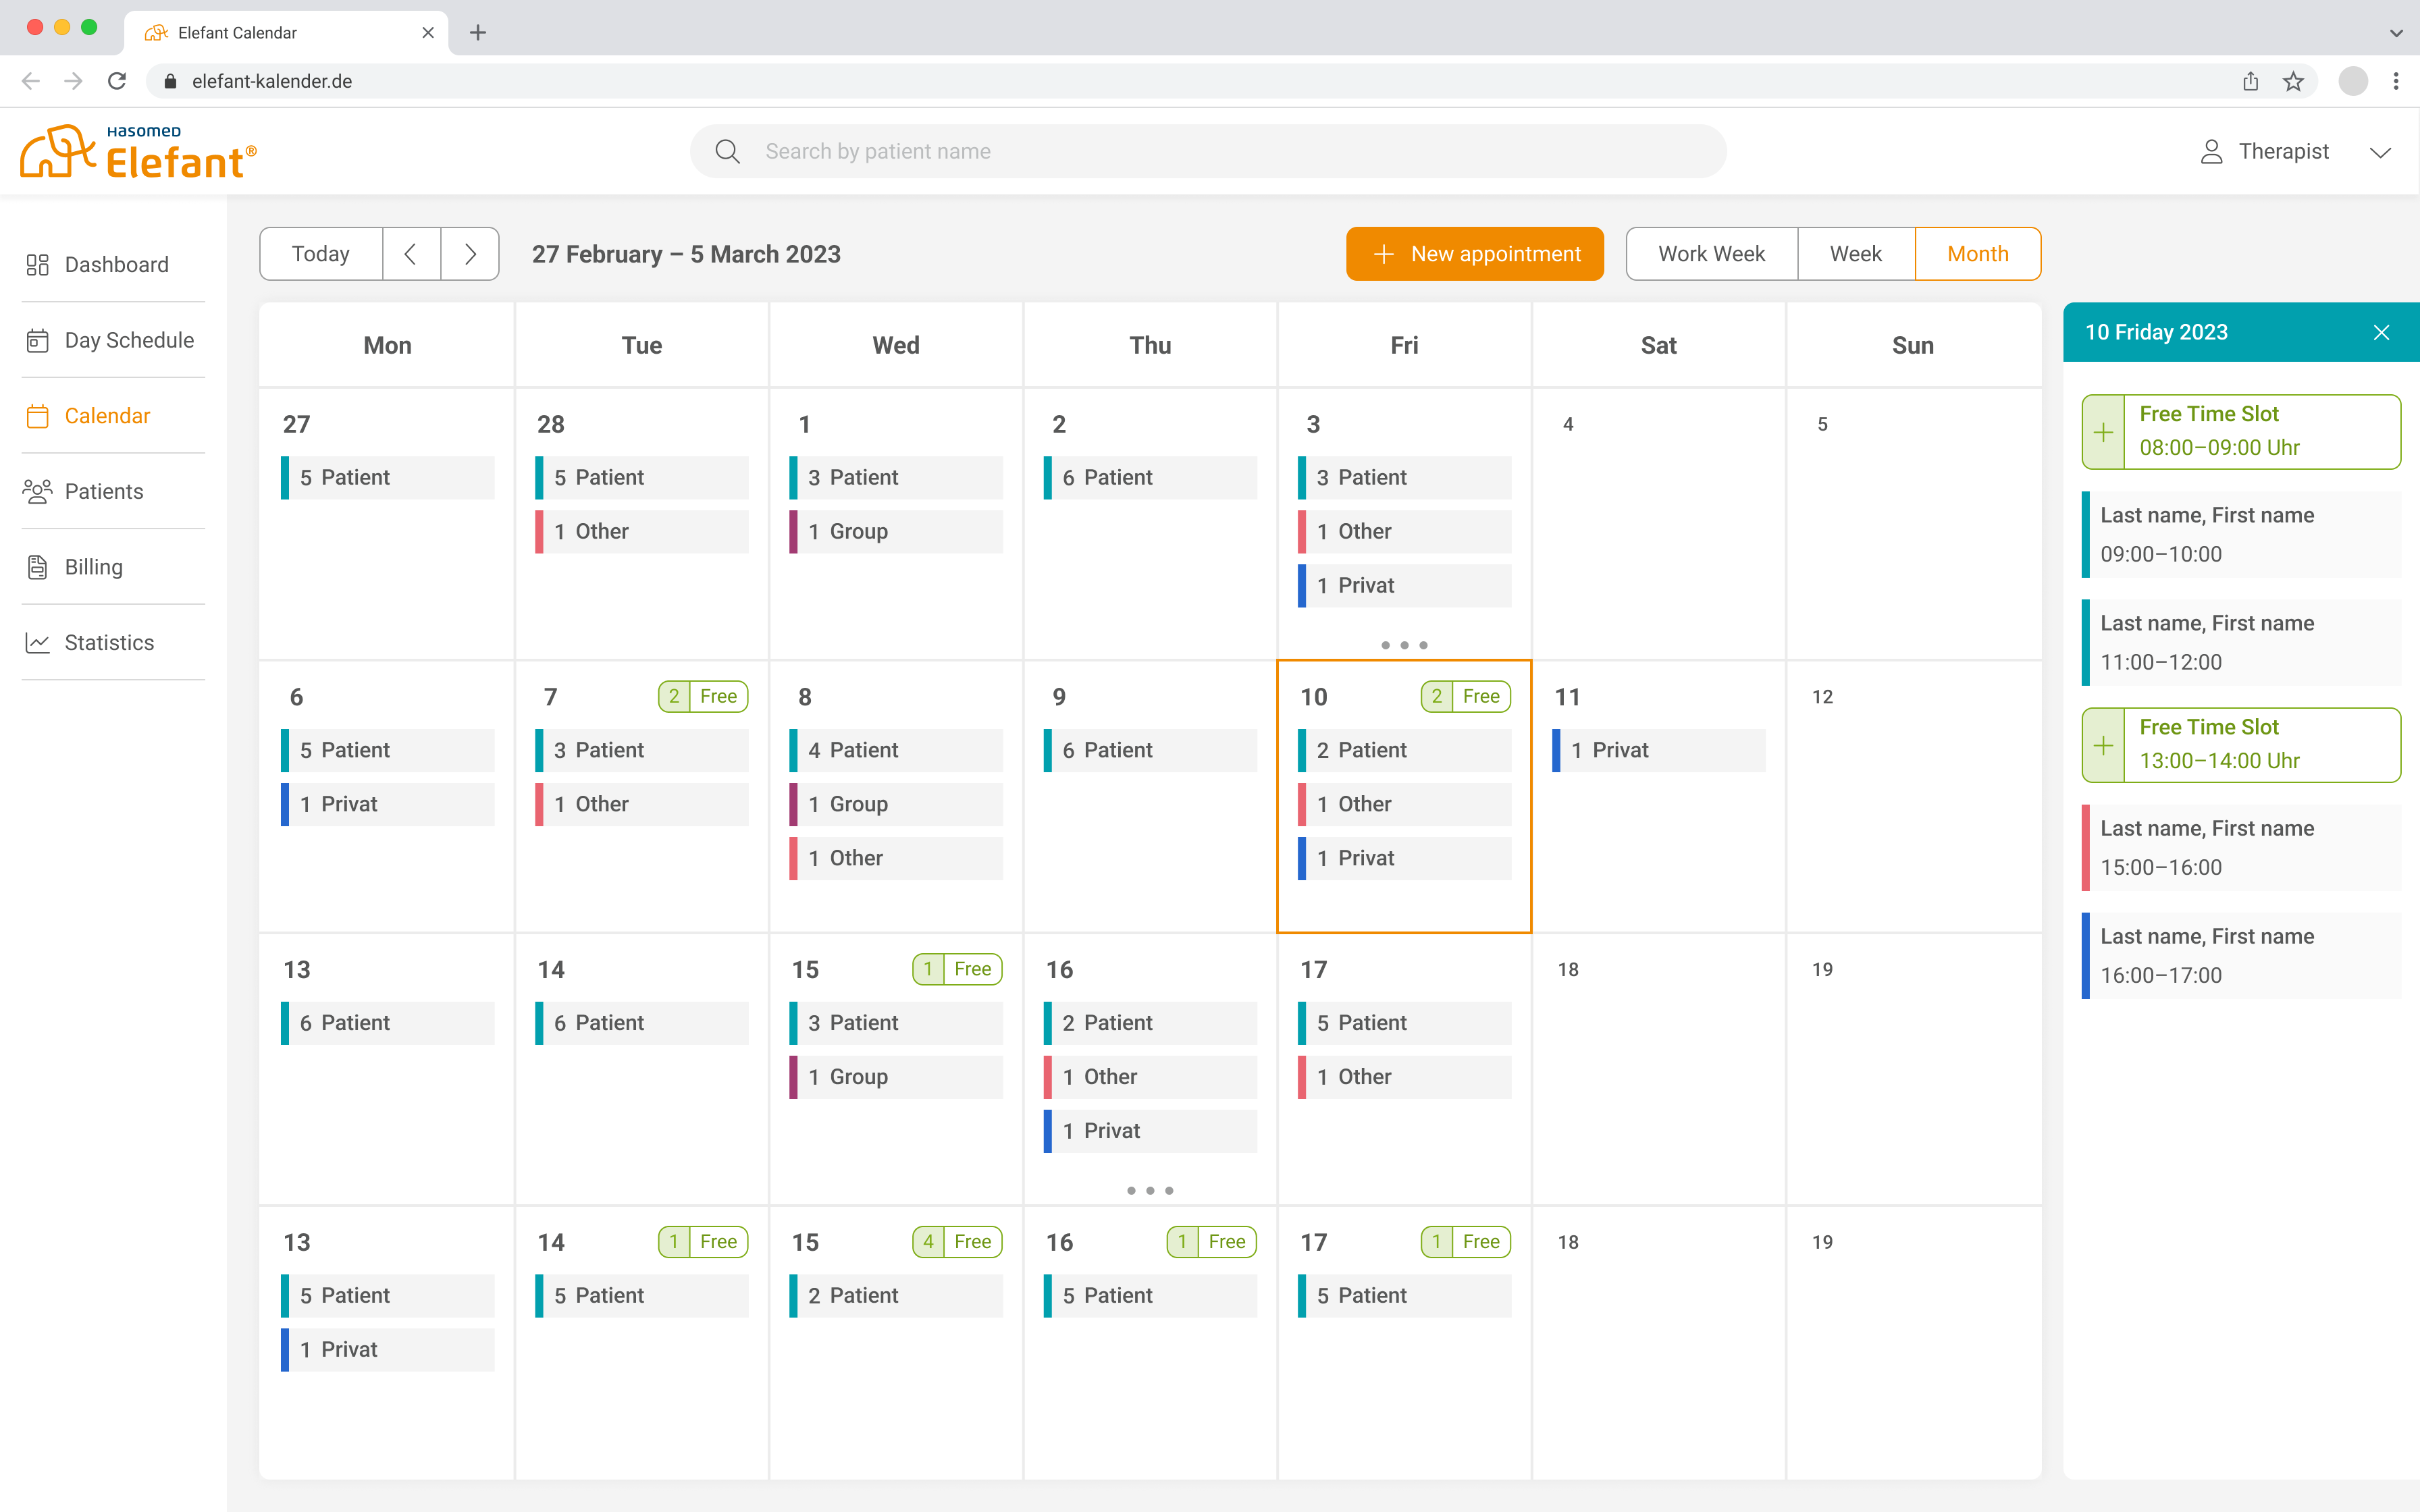Jump to Today in the calendar

[x=320, y=253]
